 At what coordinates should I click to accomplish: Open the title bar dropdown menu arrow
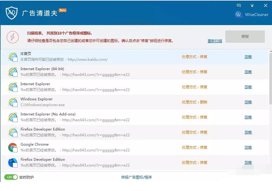(x=252, y=6)
